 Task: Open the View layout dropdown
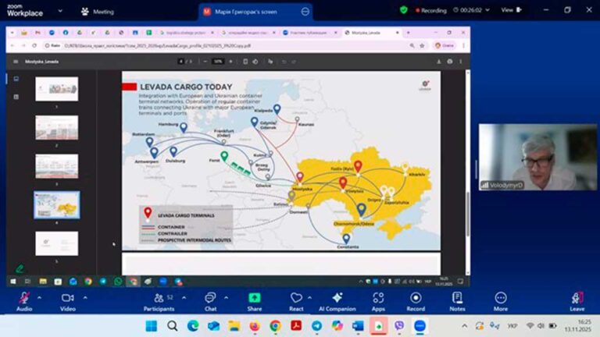(509, 10)
